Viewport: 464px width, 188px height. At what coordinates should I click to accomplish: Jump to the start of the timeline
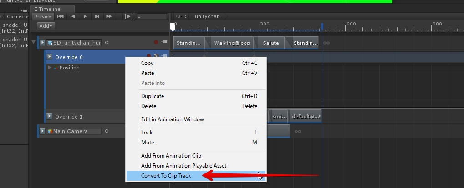pyautogui.click(x=61, y=16)
